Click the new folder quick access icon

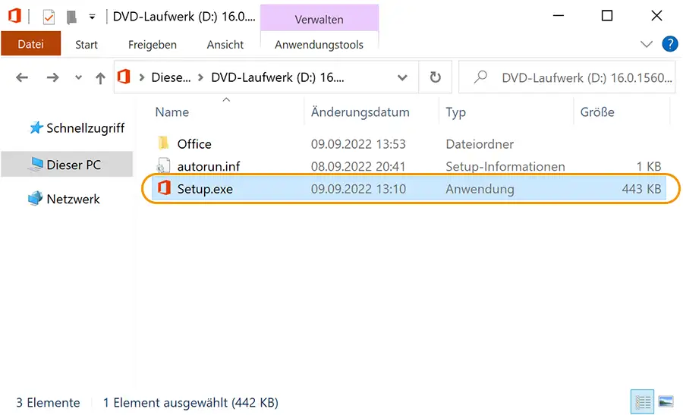[71, 17]
